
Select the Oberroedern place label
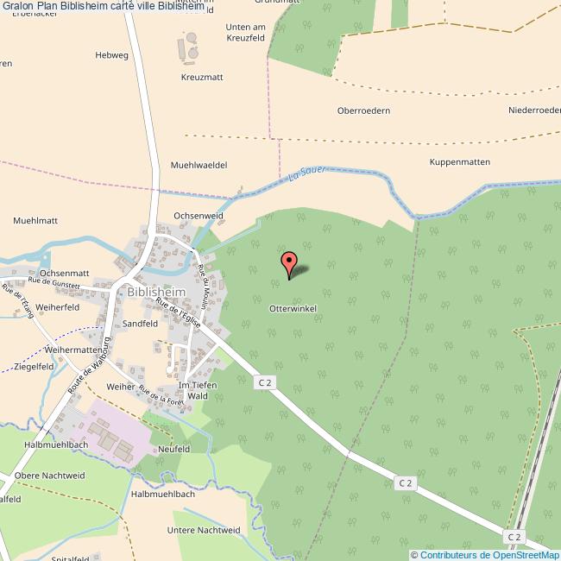[363, 110]
